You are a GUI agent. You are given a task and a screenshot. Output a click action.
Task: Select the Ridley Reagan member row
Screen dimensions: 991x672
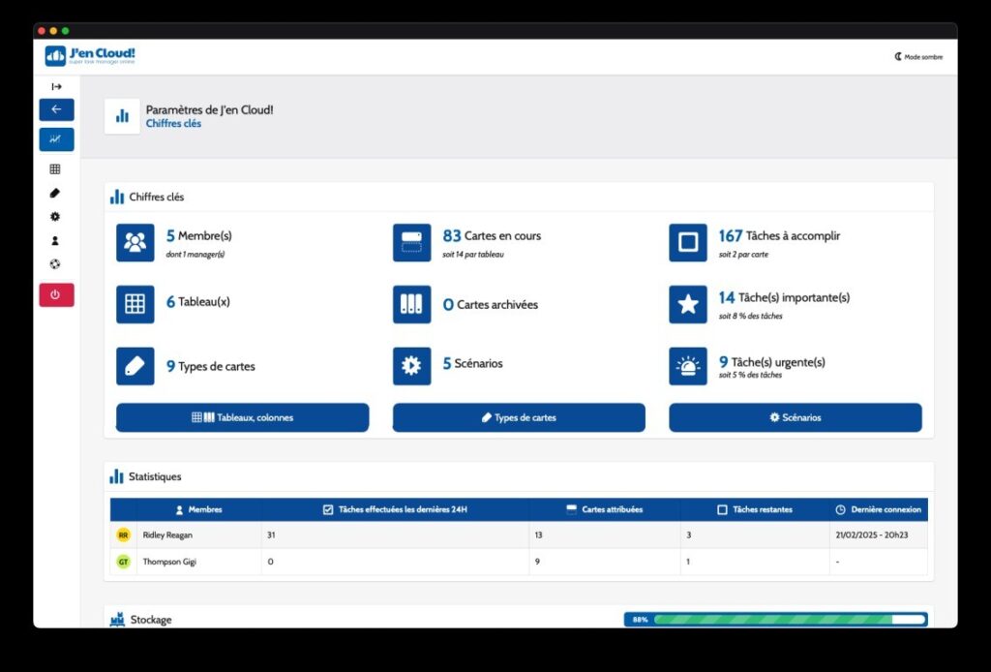(519, 535)
